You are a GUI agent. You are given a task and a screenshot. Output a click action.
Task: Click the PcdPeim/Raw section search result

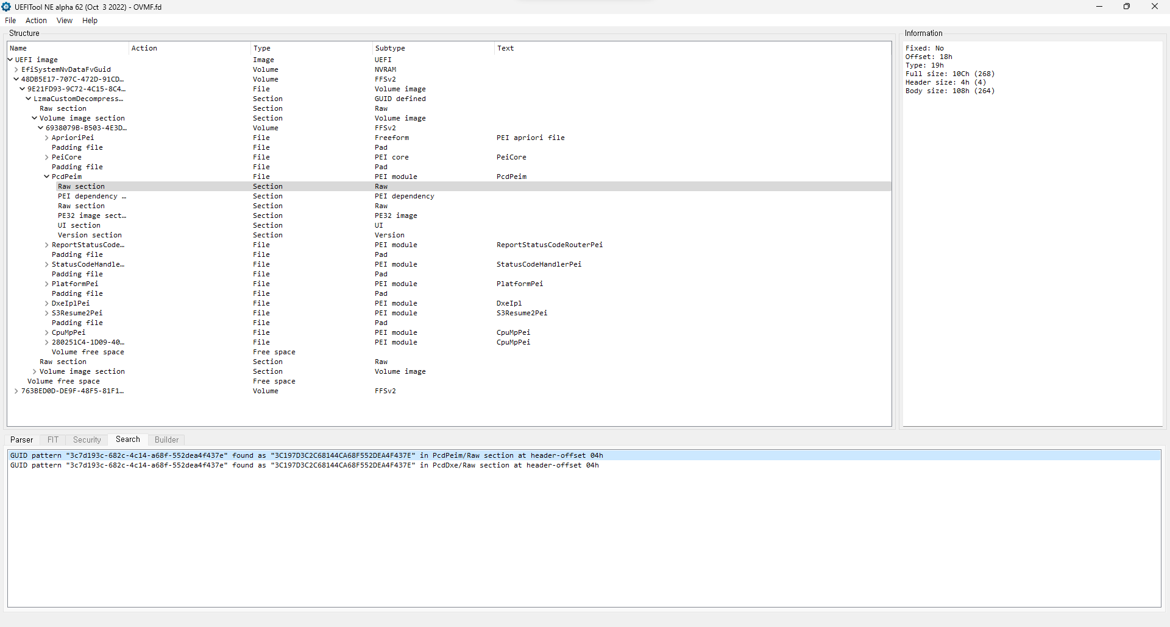coord(305,455)
